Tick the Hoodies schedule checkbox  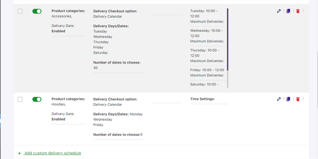pyautogui.click(x=20, y=99)
